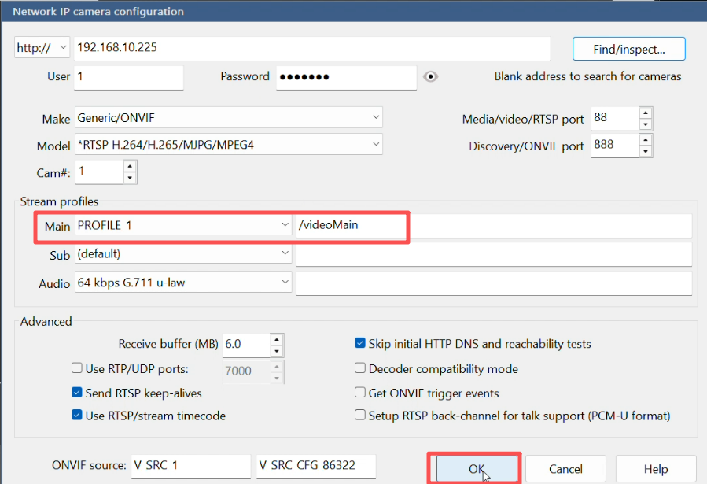Image resolution: width=707 pixels, height=484 pixels.
Task: Decrease the Receive buffer size
Action: point(276,350)
